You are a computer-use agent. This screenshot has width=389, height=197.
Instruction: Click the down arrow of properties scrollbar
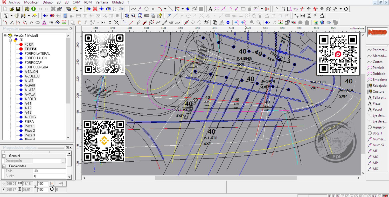click(69, 177)
